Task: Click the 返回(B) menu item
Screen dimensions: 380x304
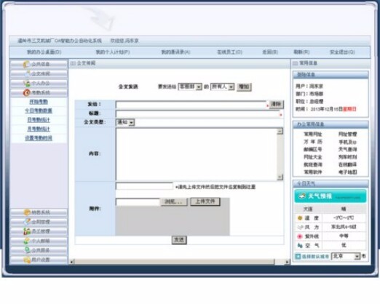Action: click(x=270, y=52)
